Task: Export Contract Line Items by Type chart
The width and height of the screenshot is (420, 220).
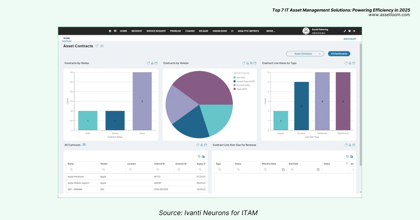Action: (x=350, y=63)
